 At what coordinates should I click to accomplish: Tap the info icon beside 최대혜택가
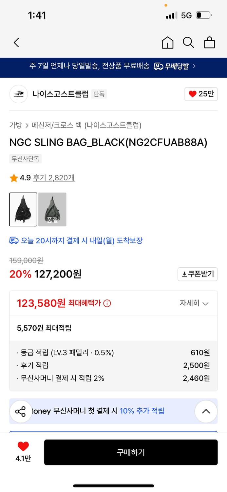[107, 303]
